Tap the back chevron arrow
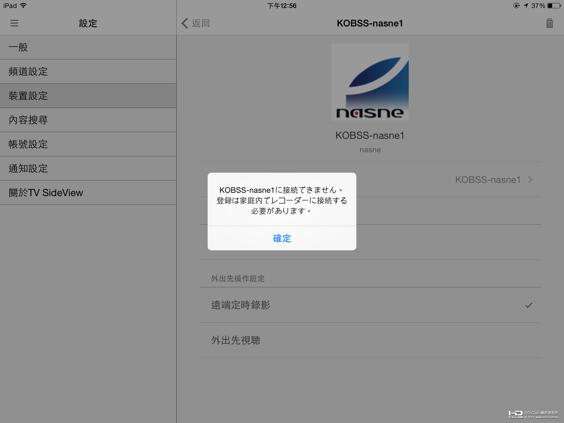Screen dimensions: 564x423 [x=185, y=23]
